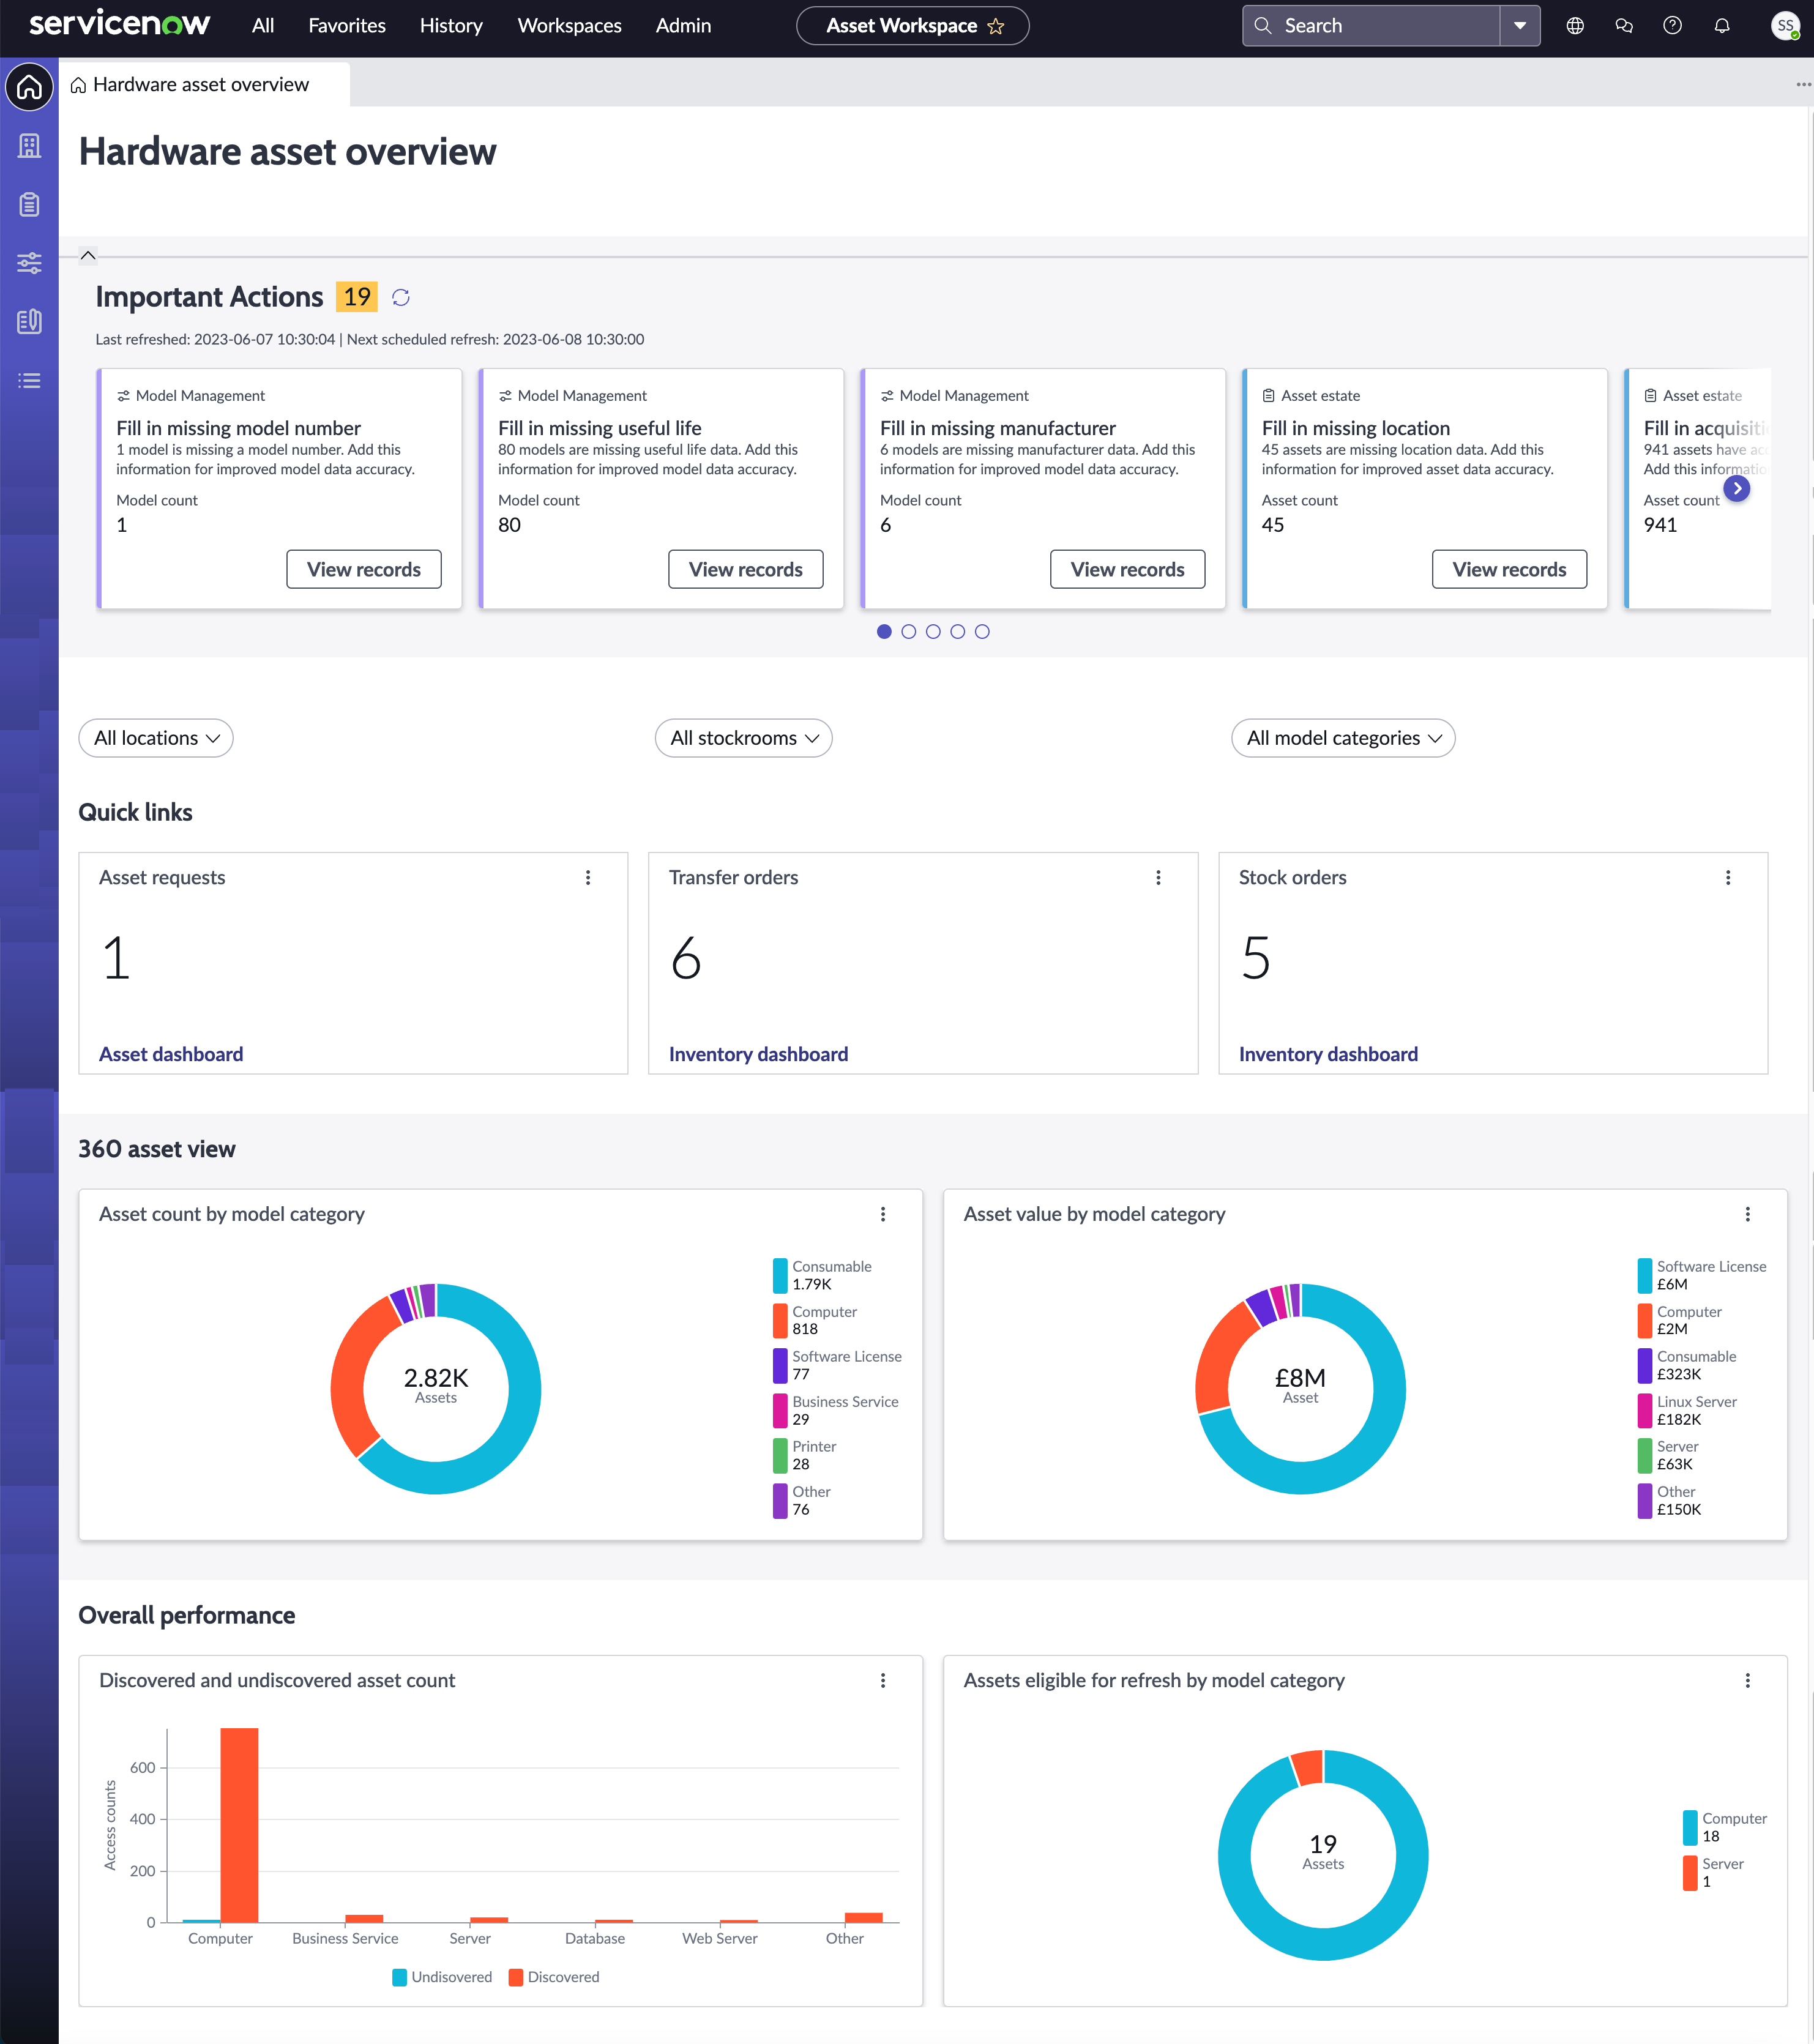This screenshot has width=1814, height=2044.
Task: View records for missing location
Action: click(1509, 569)
